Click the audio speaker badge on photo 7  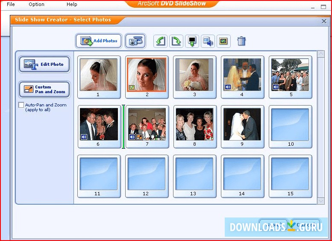point(132,137)
